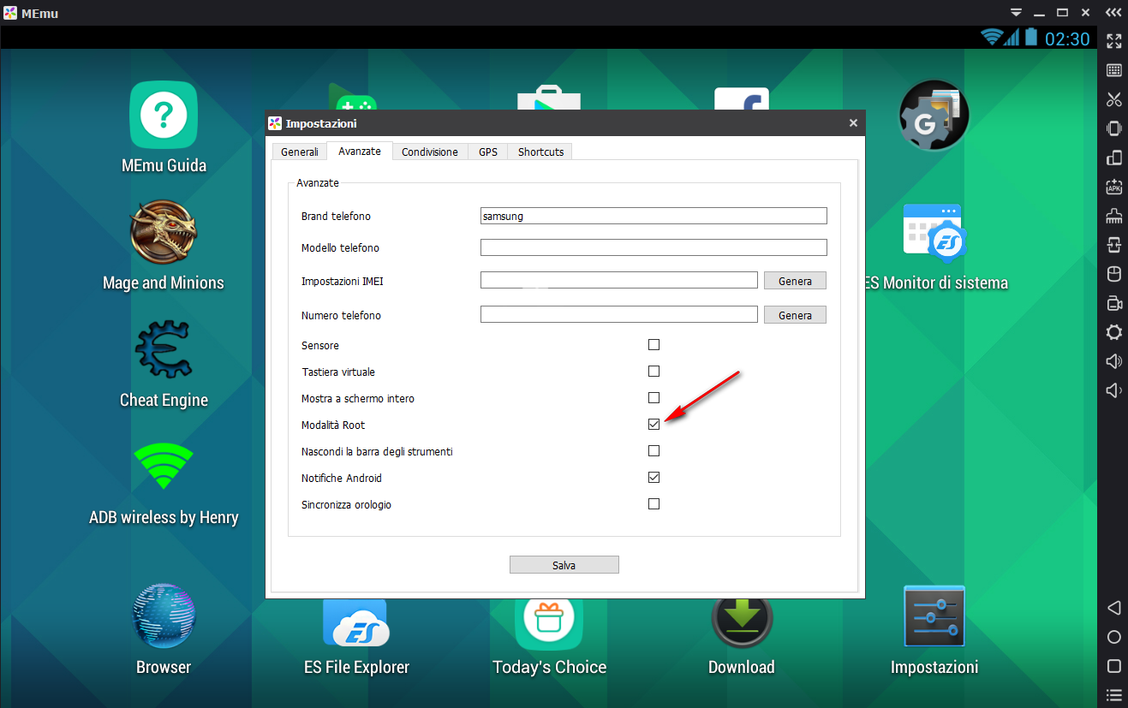Start the screen video recorder
Screen dimensions: 1128x708
tap(1113, 303)
